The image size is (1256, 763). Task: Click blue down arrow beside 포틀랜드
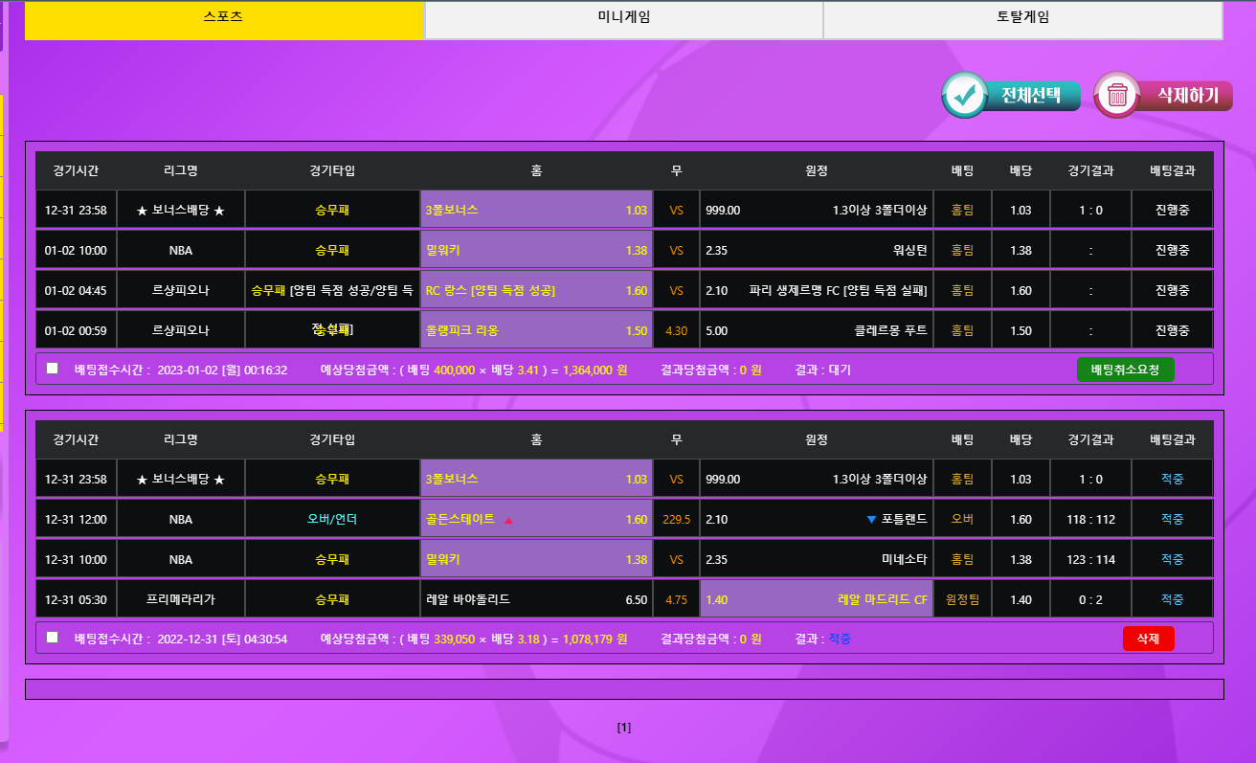(x=870, y=519)
